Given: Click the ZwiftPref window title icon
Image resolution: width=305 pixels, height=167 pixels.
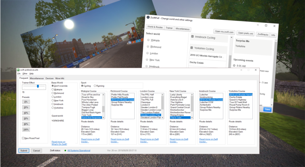Looking at the screenshot, I should [x=148, y=17].
